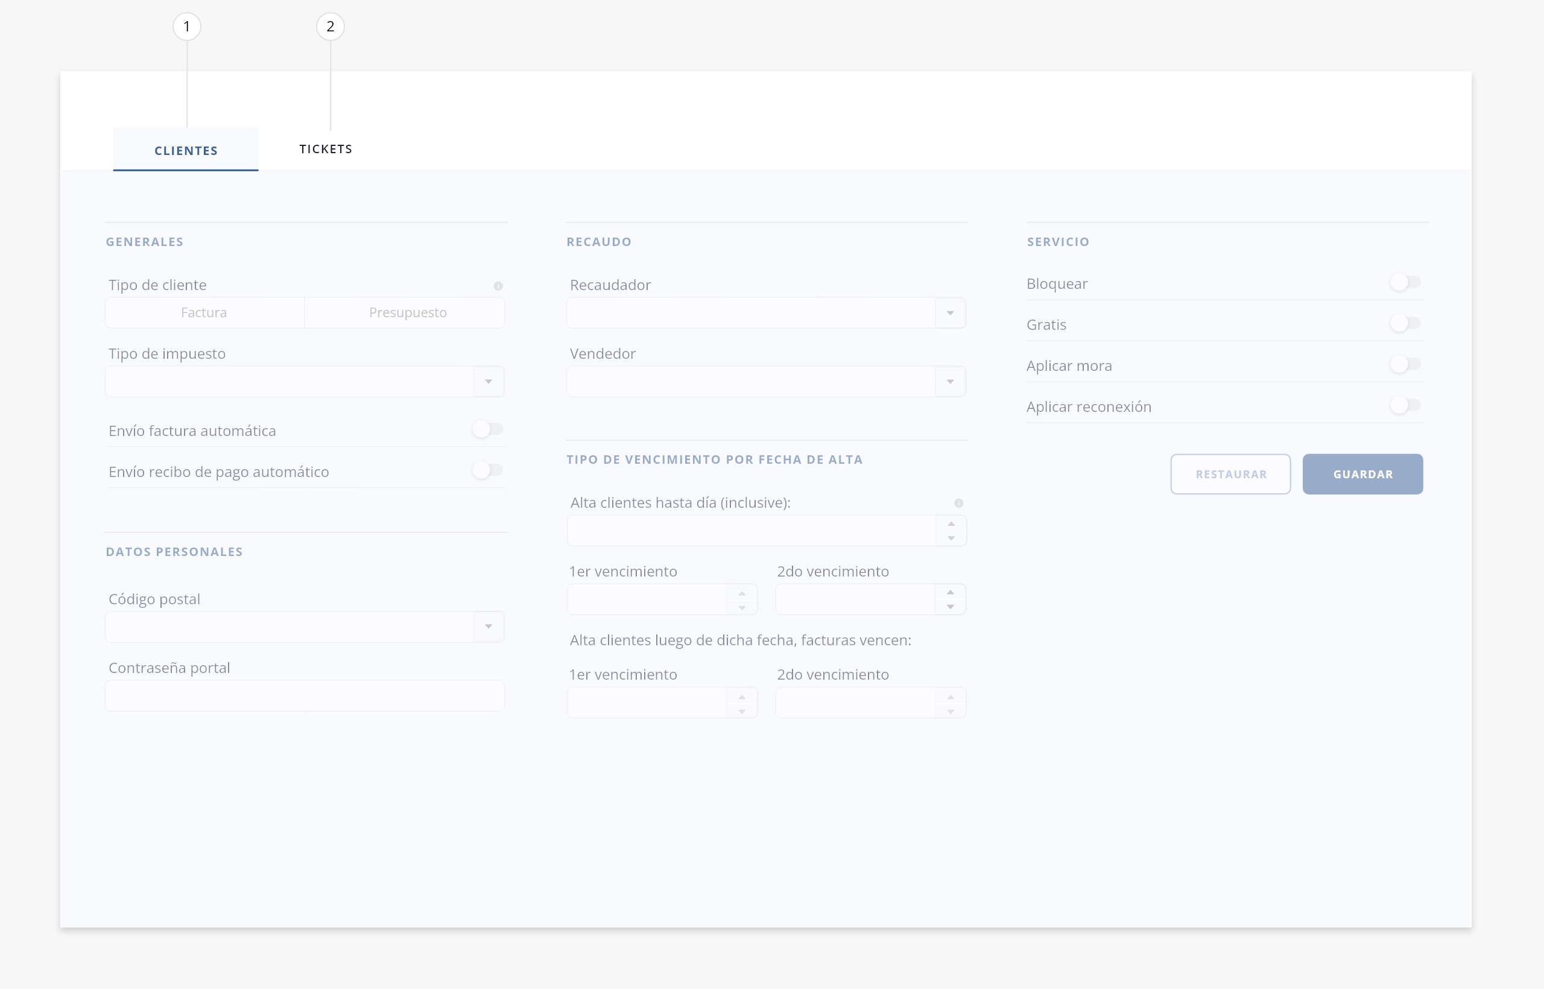Click info icon beside Tipo de cliente
Screen dimensions: 1544x989
(498, 286)
